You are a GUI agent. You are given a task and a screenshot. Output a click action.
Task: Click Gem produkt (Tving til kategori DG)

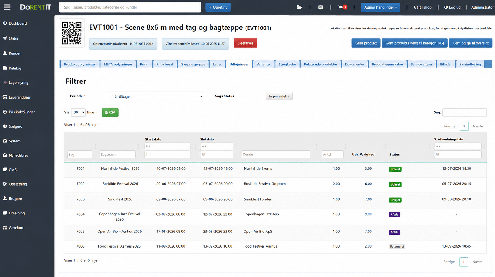(415, 43)
